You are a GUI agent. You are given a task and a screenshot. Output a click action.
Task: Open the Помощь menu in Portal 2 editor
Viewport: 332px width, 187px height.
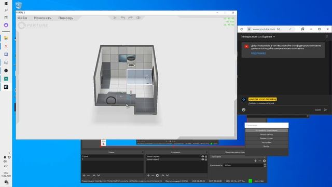click(66, 18)
